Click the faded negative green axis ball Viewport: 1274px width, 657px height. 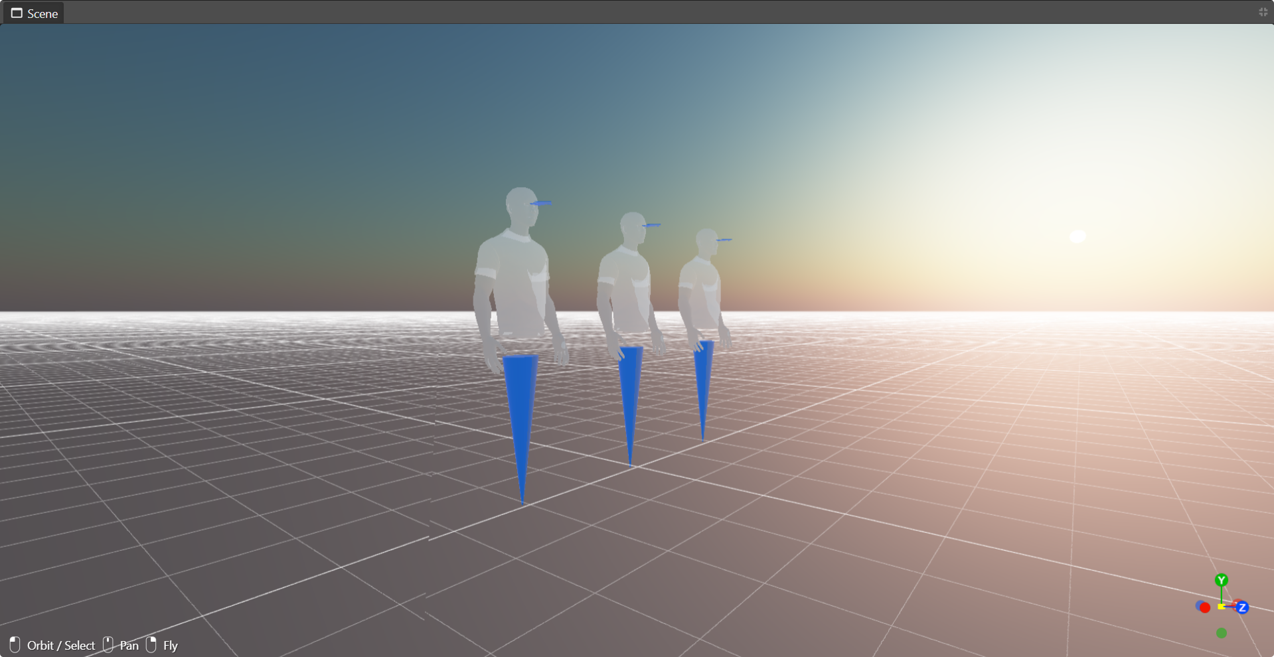click(x=1221, y=632)
